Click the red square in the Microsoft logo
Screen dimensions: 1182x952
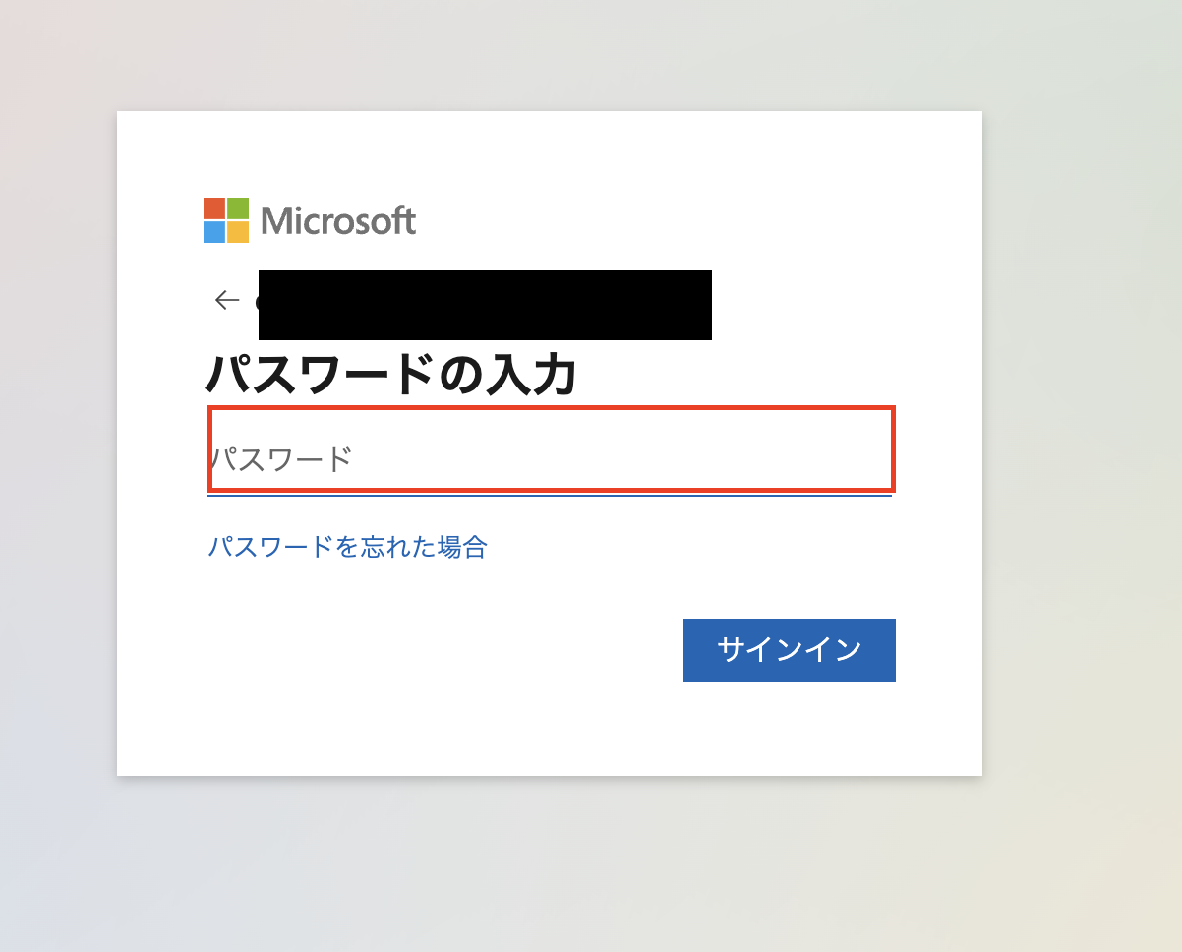[214, 208]
